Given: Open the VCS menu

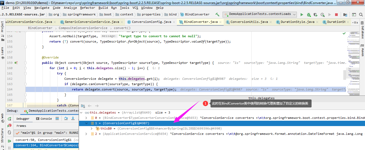Looking at the screenshot, I should 135,8.
